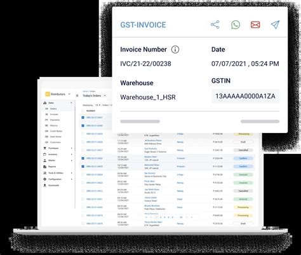Click the Invoiced status on Sai Grocery row
The height and width of the screenshot is (255, 301).
[243, 175]
